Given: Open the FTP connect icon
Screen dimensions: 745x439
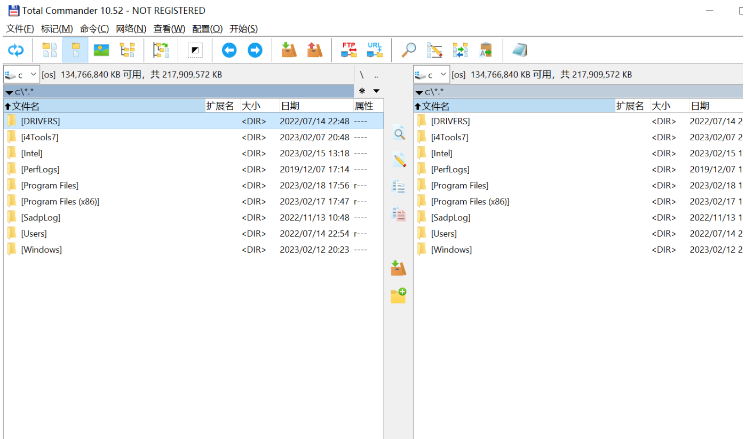Looking at the screenshot, I should [x=349, y=50].
